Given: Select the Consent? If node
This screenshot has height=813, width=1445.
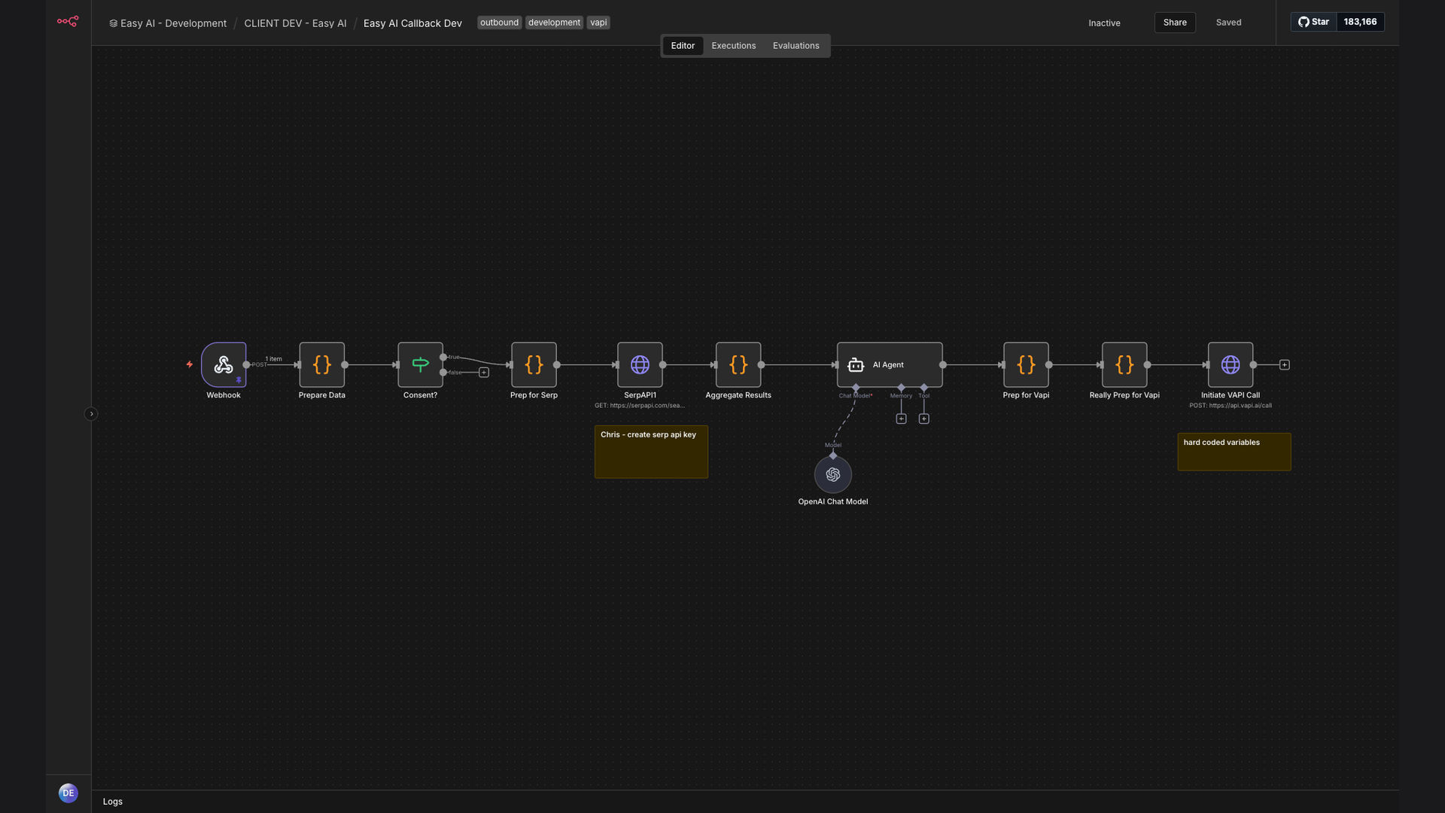Looking at the screenshot, I should point(420,364).
